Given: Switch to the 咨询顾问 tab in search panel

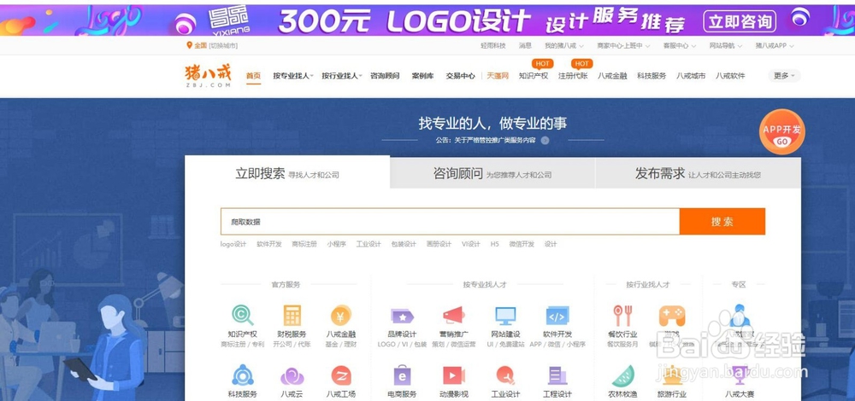Looking at the screenshot, I should pyautogui.click(x=492, y=173).
